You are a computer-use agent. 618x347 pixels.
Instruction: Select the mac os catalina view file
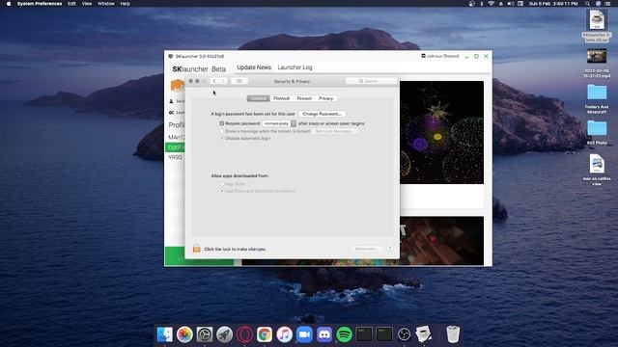597,170
